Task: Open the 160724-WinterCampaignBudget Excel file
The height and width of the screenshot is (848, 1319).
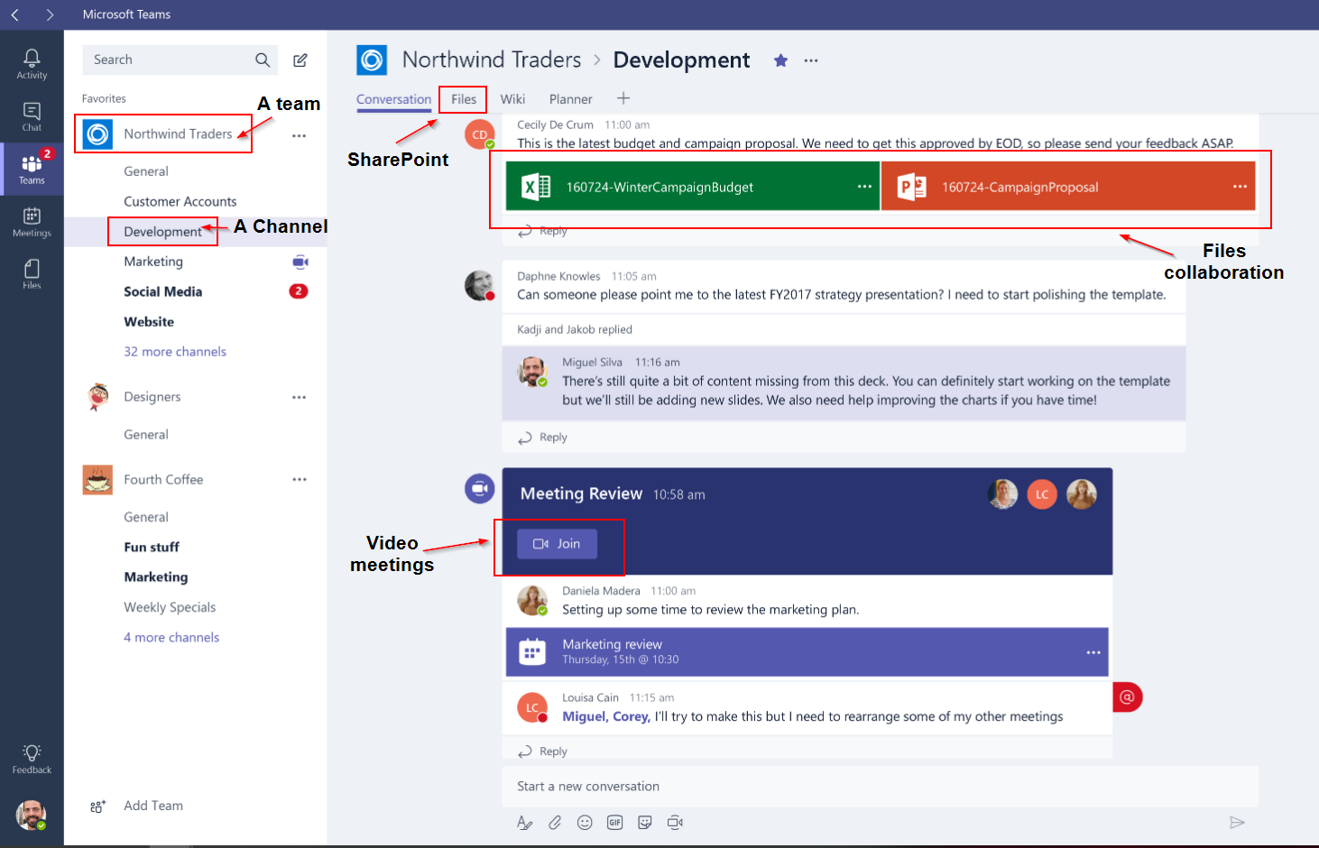Action: coord(692,187)
